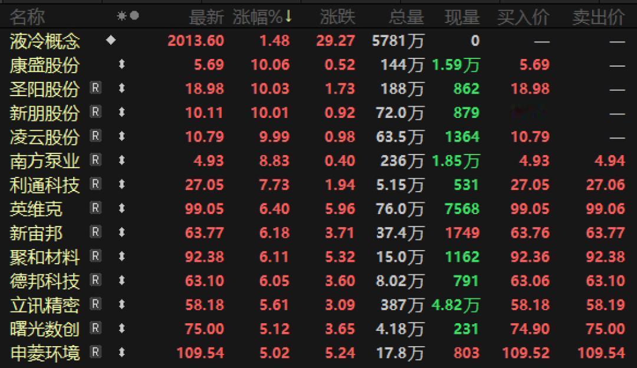Open stock 利通科技
This screenshot has width=637, height=368.
[45, 186]
